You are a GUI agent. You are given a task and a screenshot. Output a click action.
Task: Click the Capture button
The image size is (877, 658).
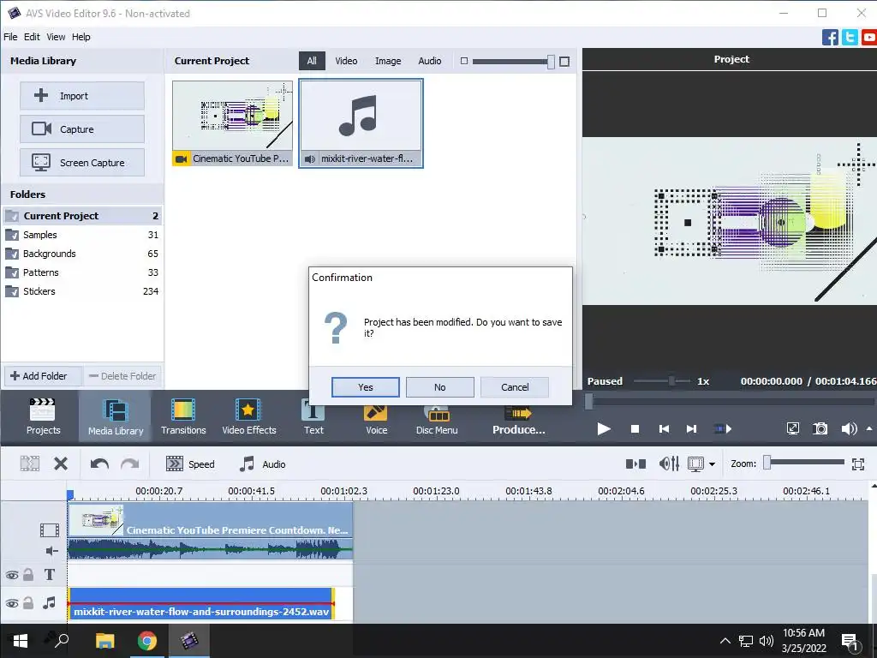pos(82,129)
